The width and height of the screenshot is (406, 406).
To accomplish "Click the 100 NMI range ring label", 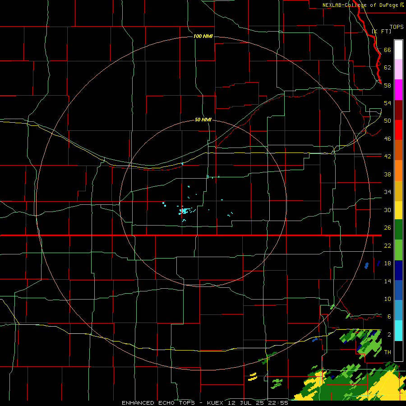I will [x=203, y=36].
